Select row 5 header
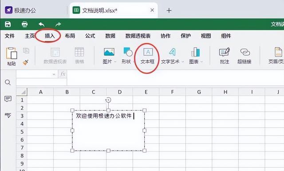Viewport: 284px width, 171px height. (x=22, y=132)
